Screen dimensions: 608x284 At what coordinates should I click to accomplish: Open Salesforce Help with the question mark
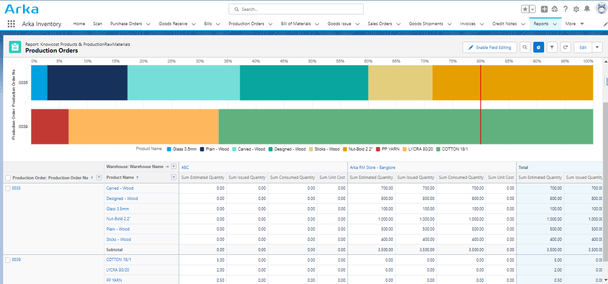[x=565, y=9]
